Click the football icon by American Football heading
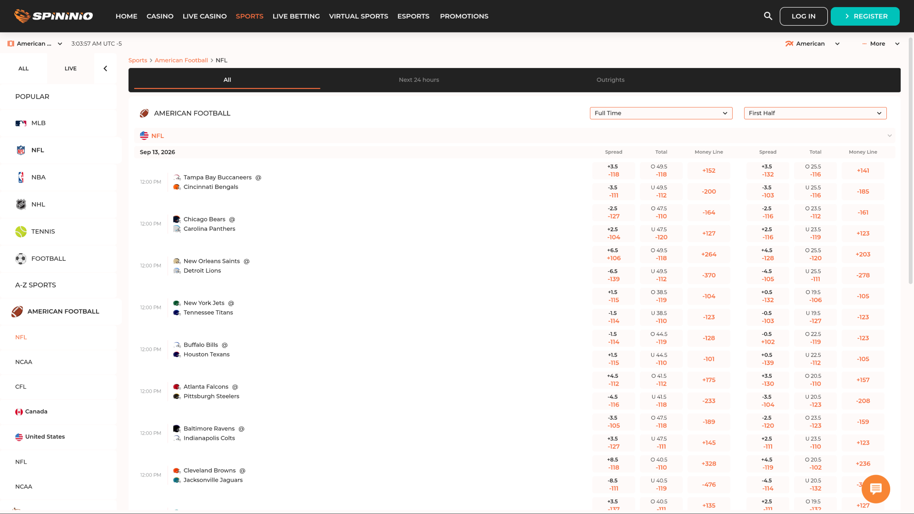Screen dimensions: 914x514 (144, 113)
